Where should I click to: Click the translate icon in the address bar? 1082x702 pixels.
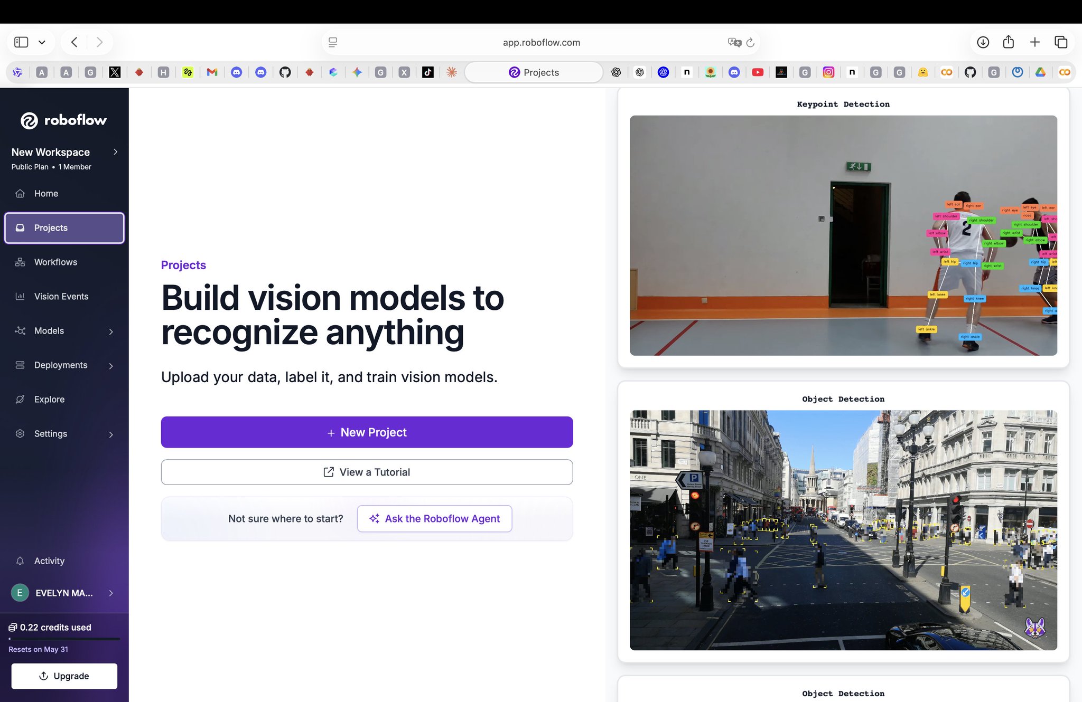[x=734, y=42]
